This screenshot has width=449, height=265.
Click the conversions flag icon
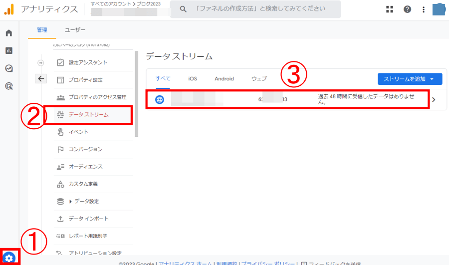coord(60,150)
